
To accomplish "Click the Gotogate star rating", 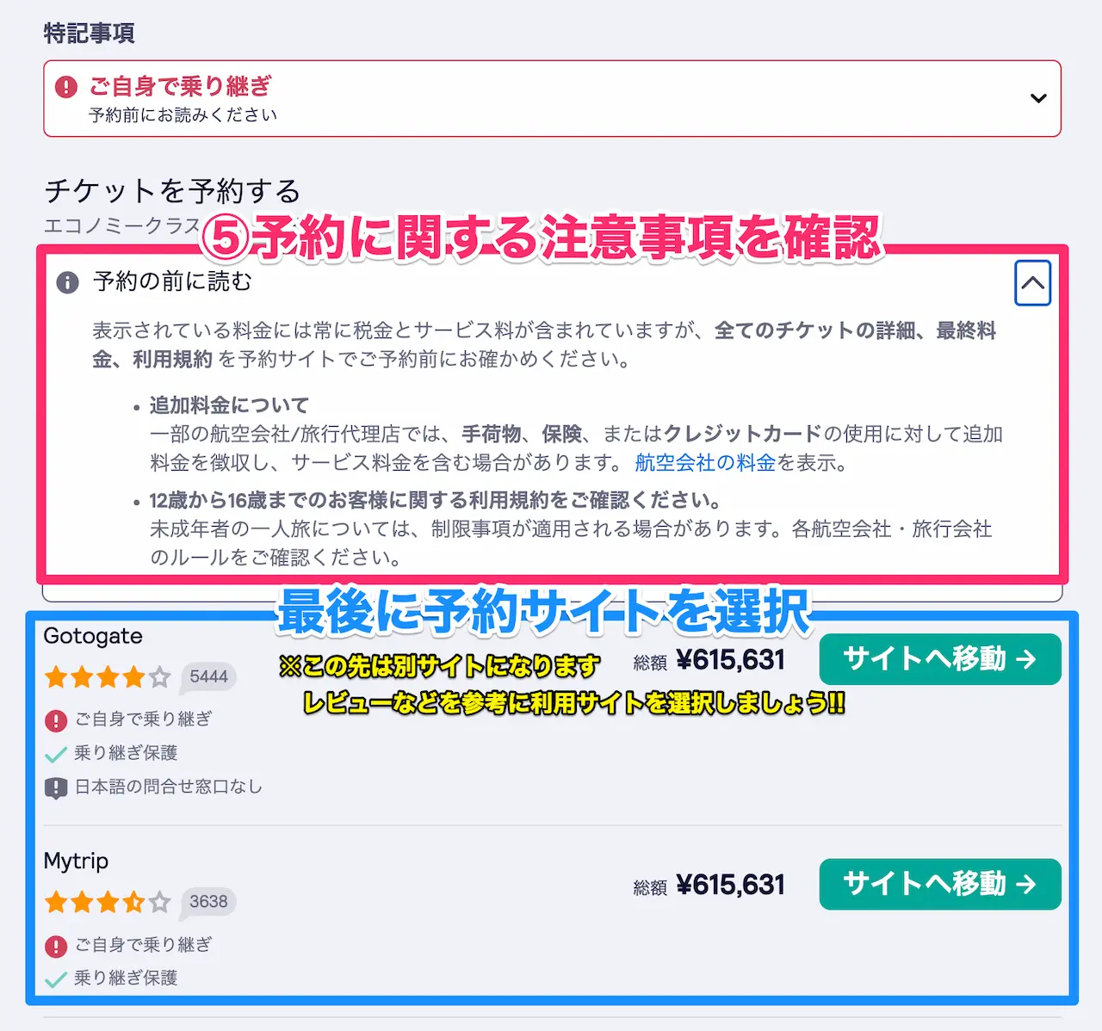I will pos(108,677).
